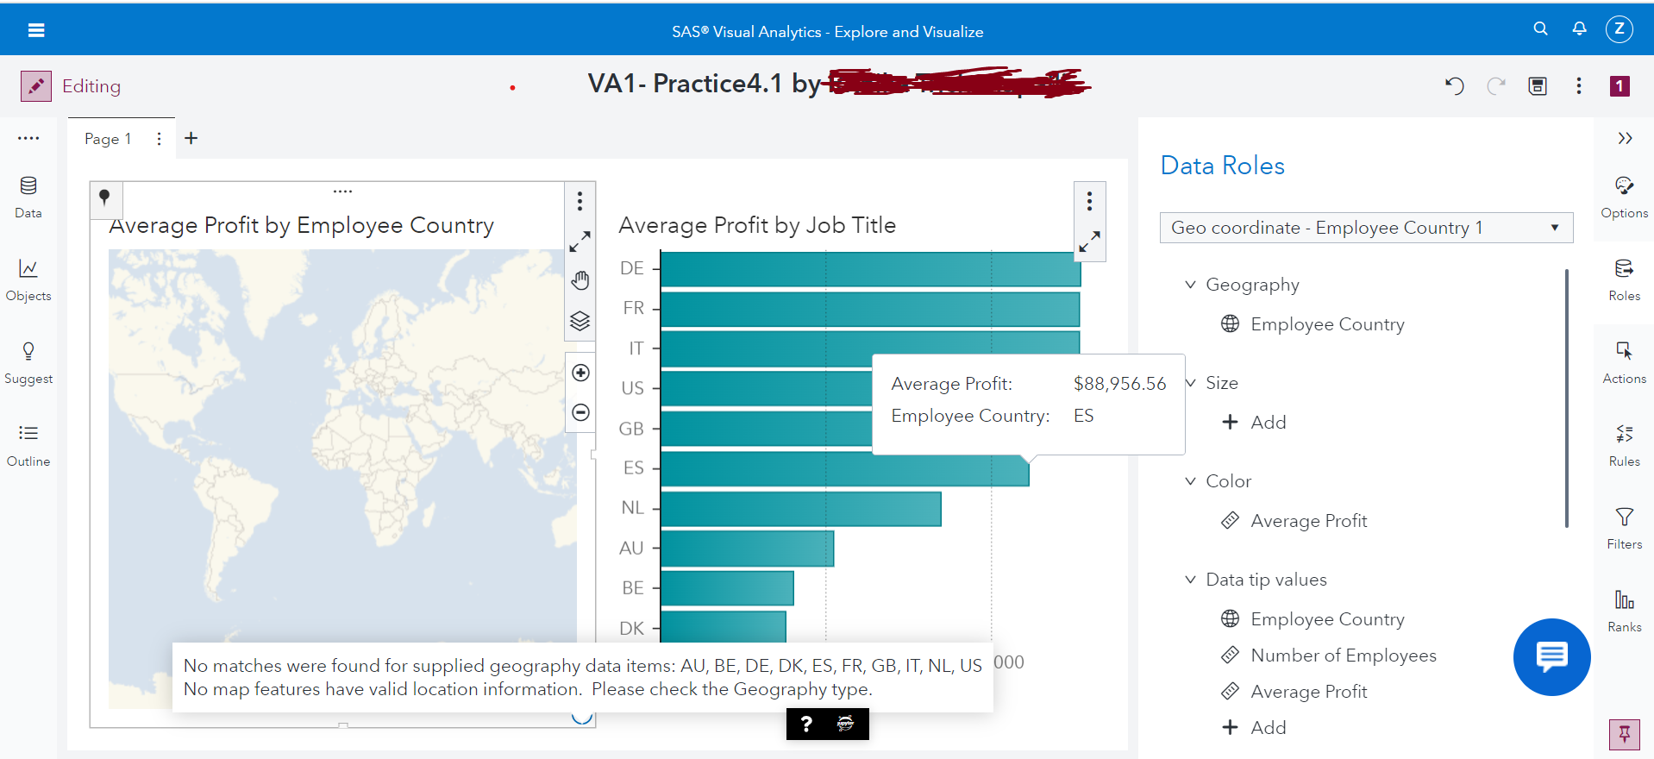Open the map layers icon
Viewport: 1654px width, 759px height.
(580, 321)
